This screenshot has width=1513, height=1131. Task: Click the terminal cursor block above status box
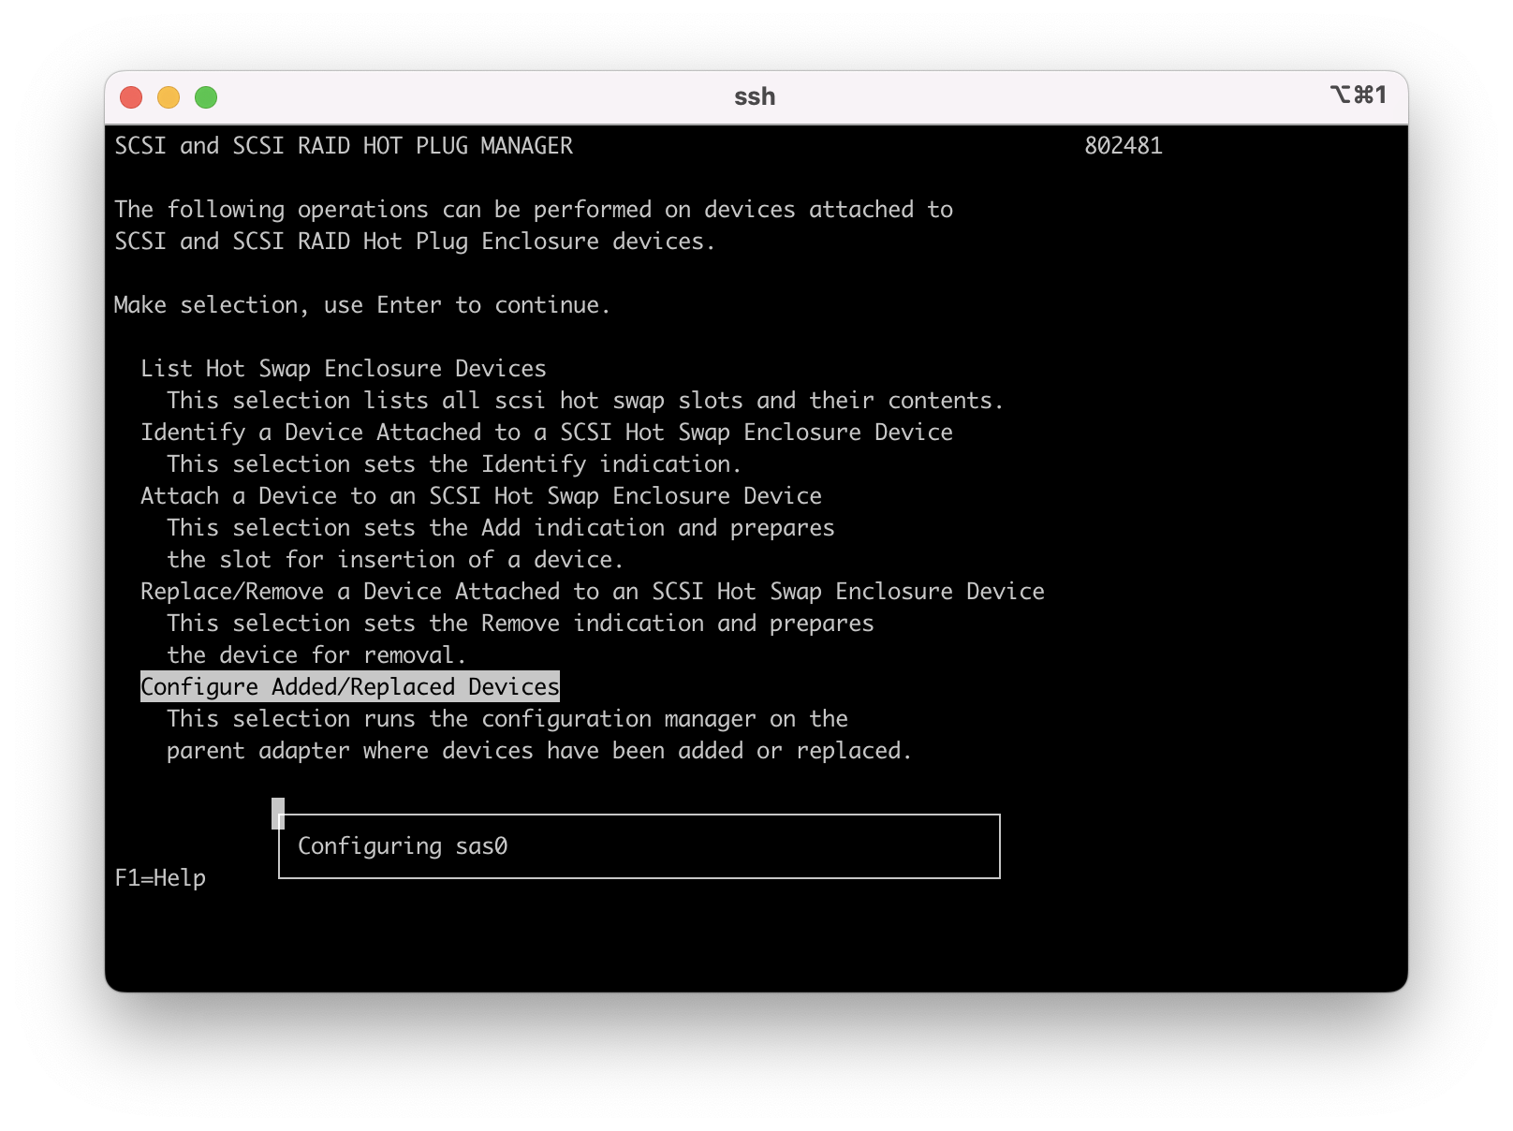(278, 814)
